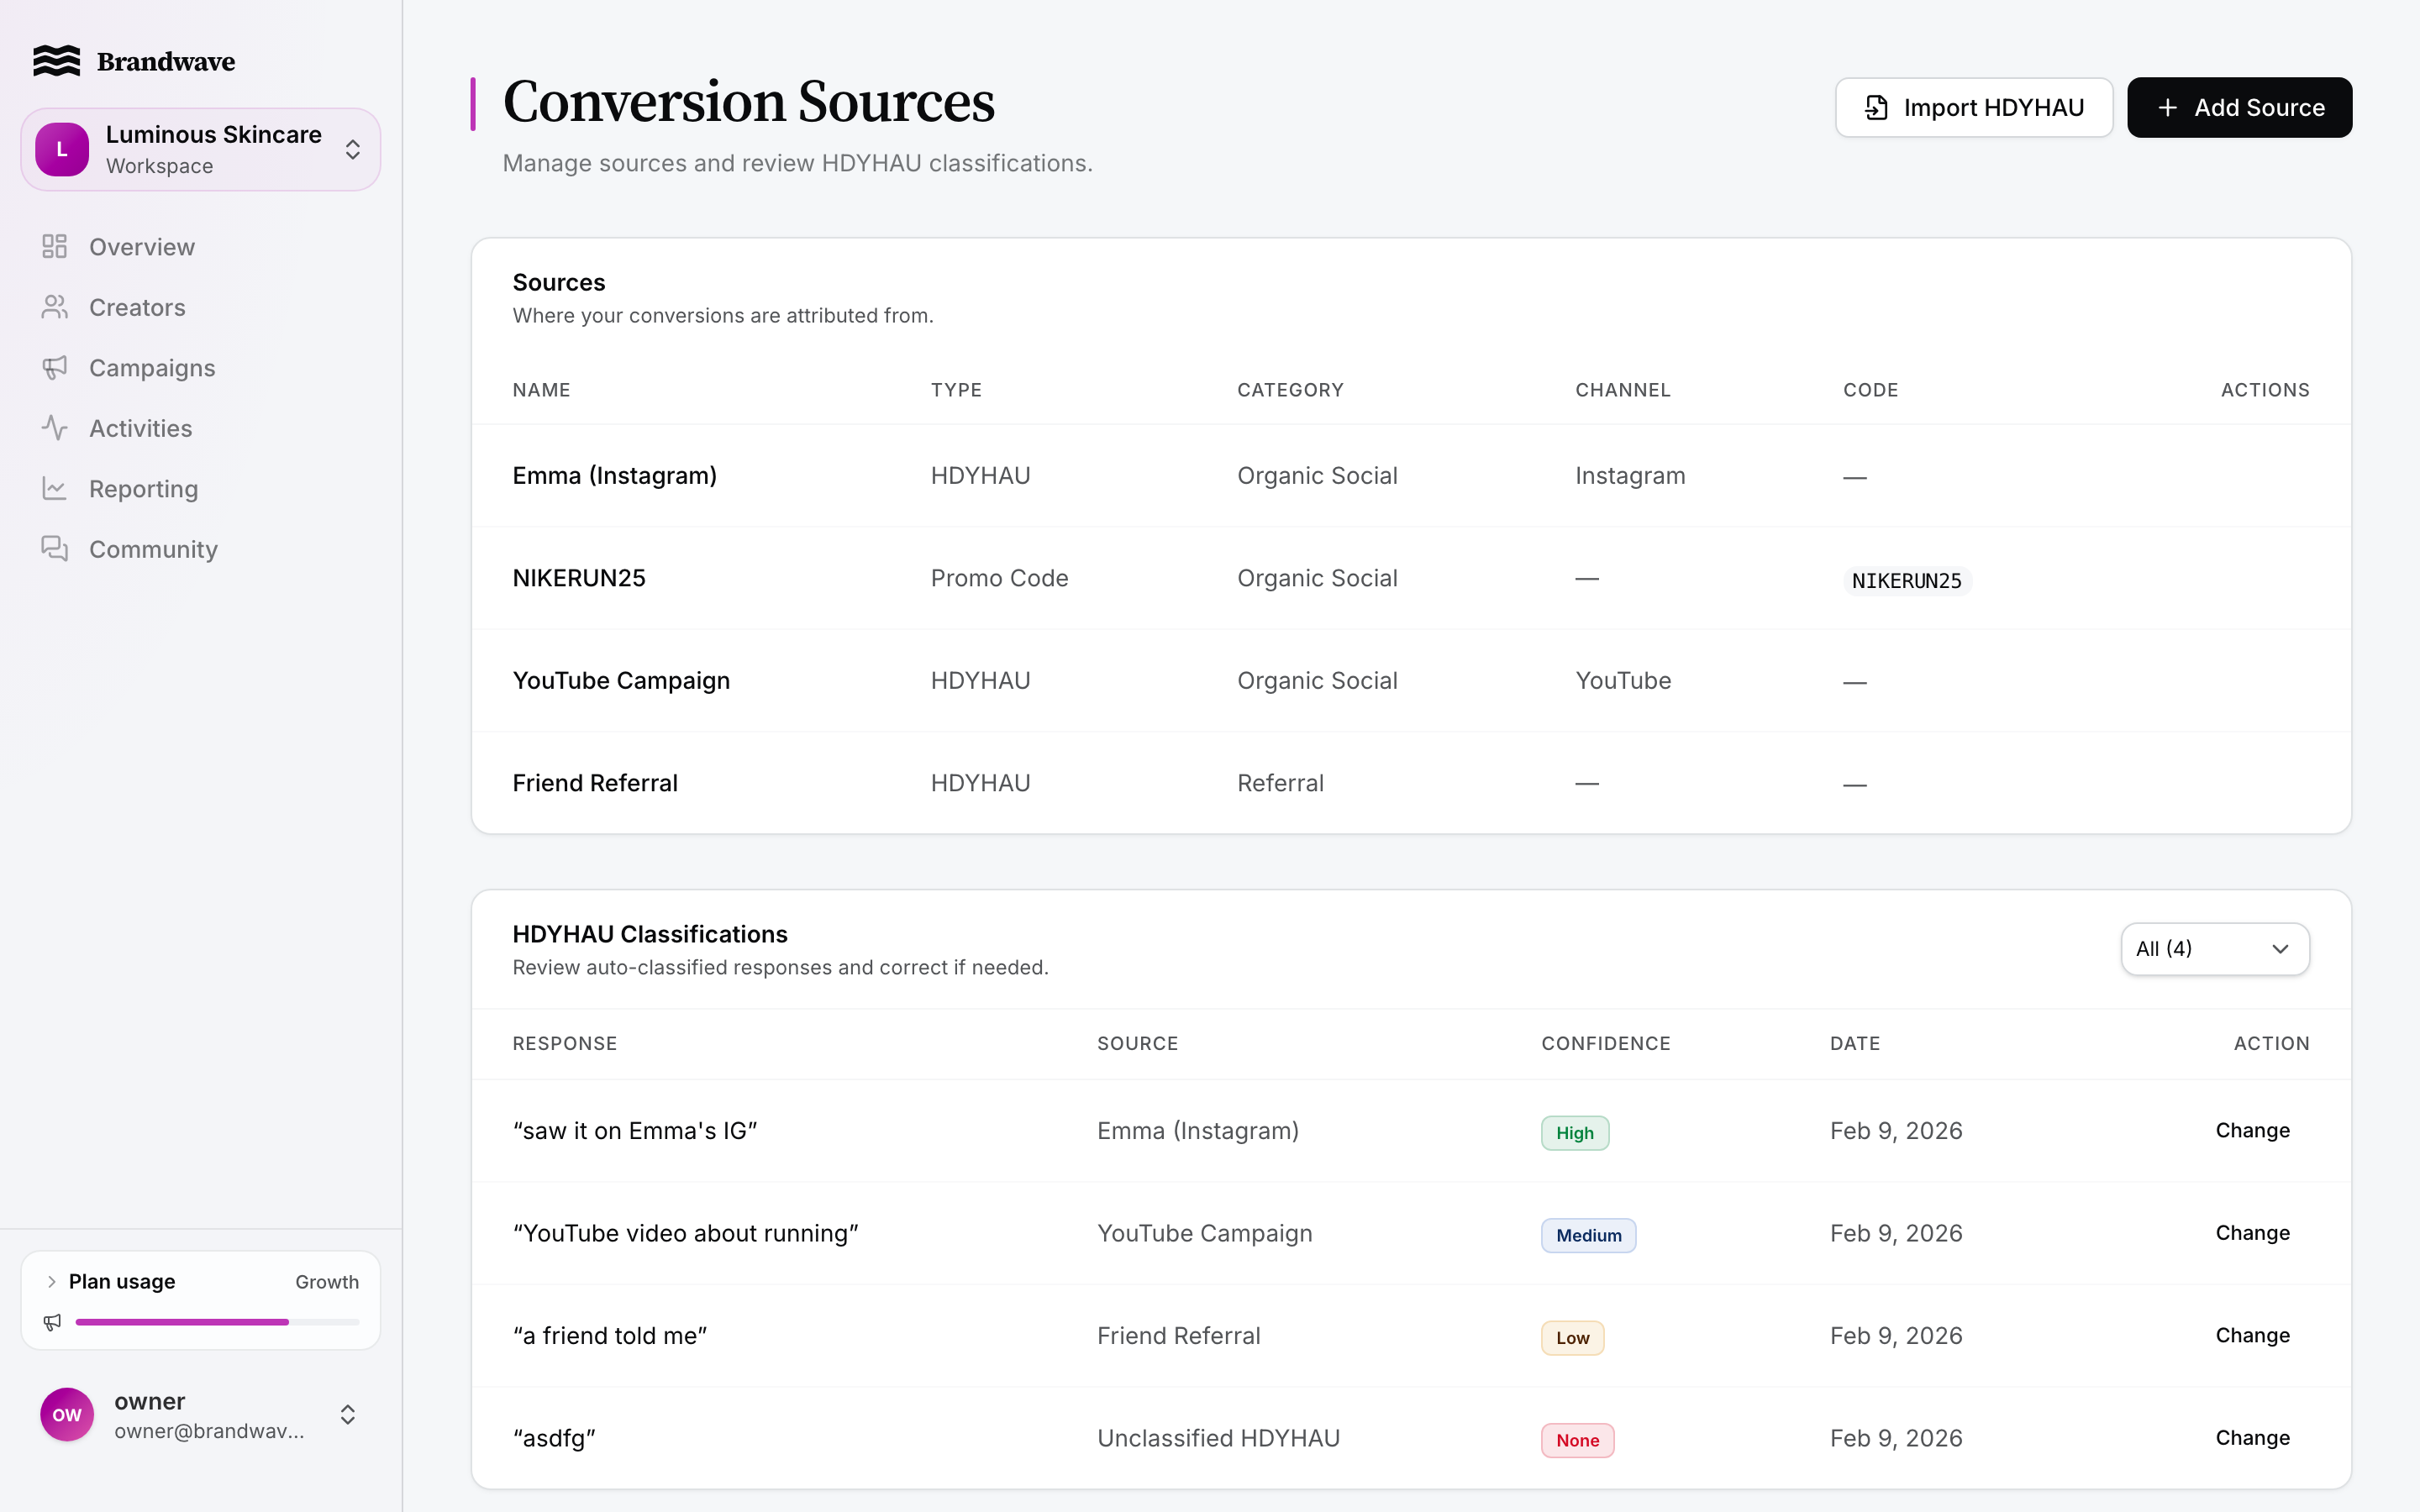Click the Referral category cell
Screen dimensions: 2420x1512
click(x=1280, y=783)
